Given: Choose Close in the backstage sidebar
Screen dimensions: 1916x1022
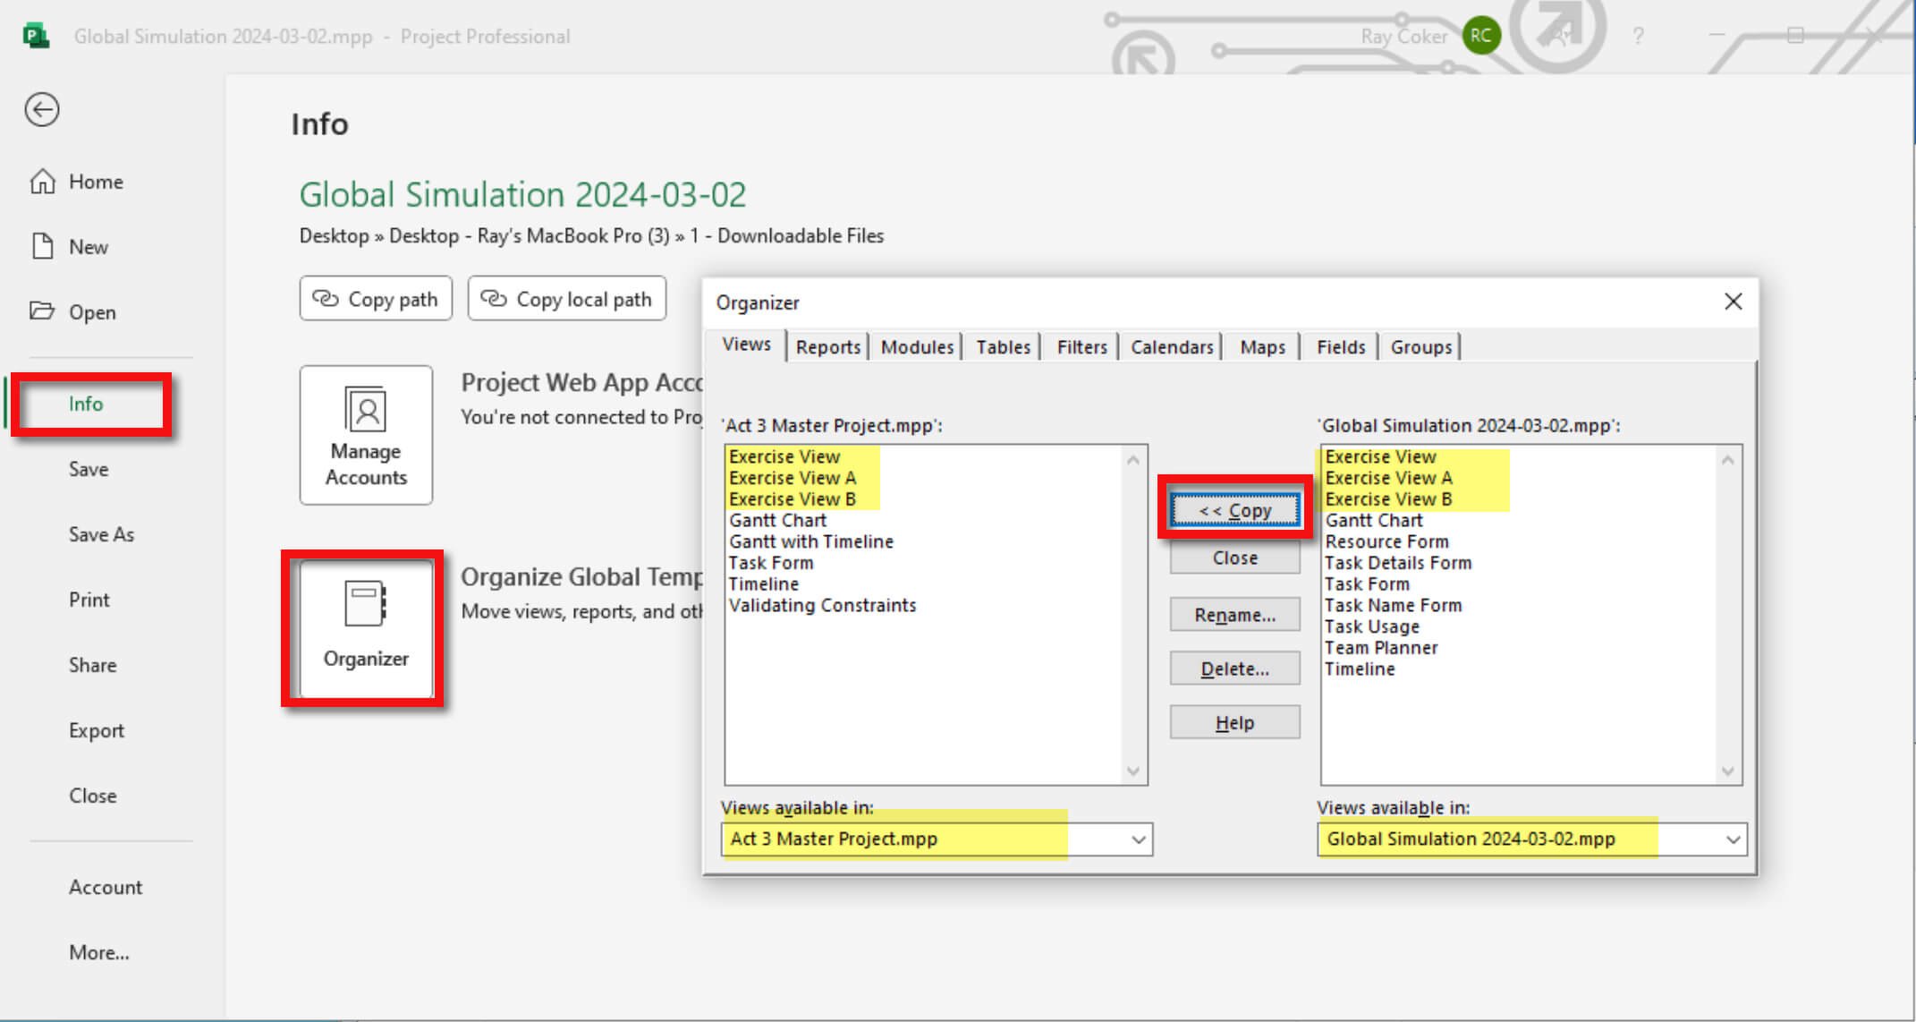Looking at the screenshot, I should tap(93, 796).
